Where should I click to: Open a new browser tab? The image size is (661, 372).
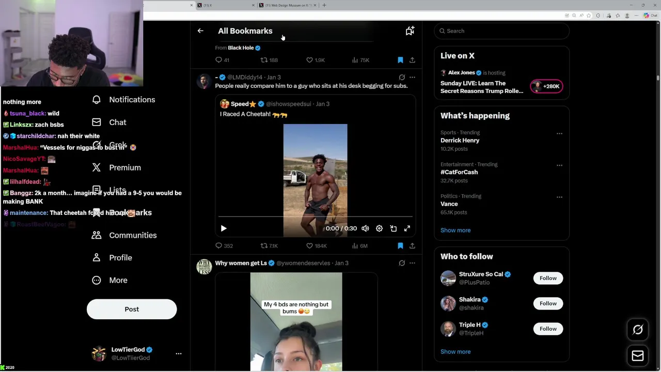tap(324, 5)
